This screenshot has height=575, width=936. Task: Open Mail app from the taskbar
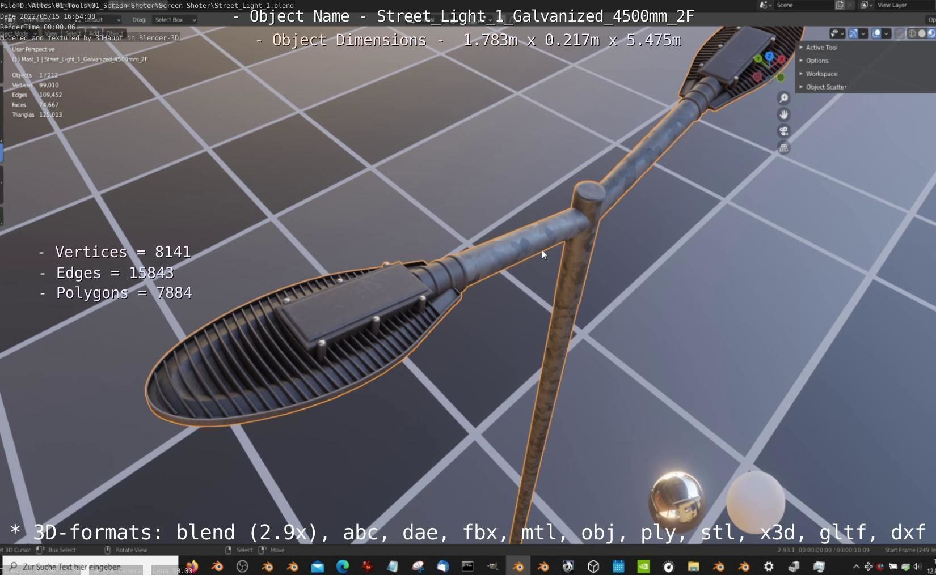click(x=318, y=567)
